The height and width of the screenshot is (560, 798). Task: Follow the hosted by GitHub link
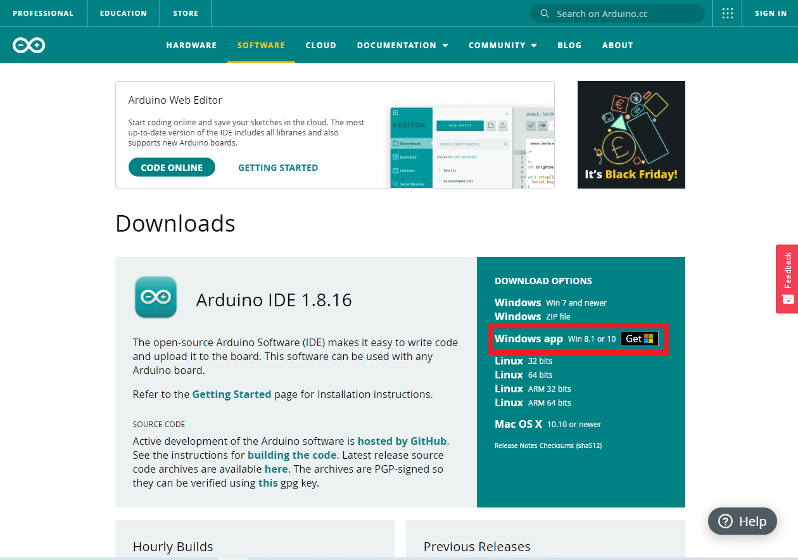[x=402, y=441]
